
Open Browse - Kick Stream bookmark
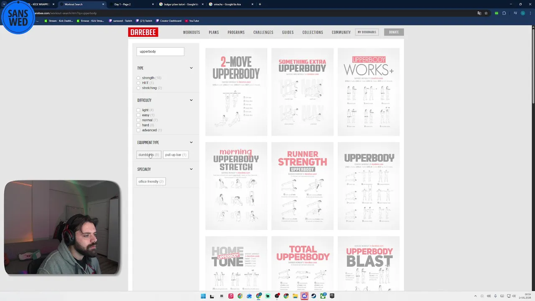pyautogui.click(x=90, y=21)
